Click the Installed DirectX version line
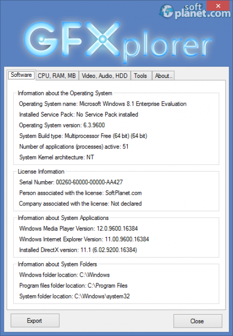The height and width of the screenshot is (336, 233). [x=78, y=250]
